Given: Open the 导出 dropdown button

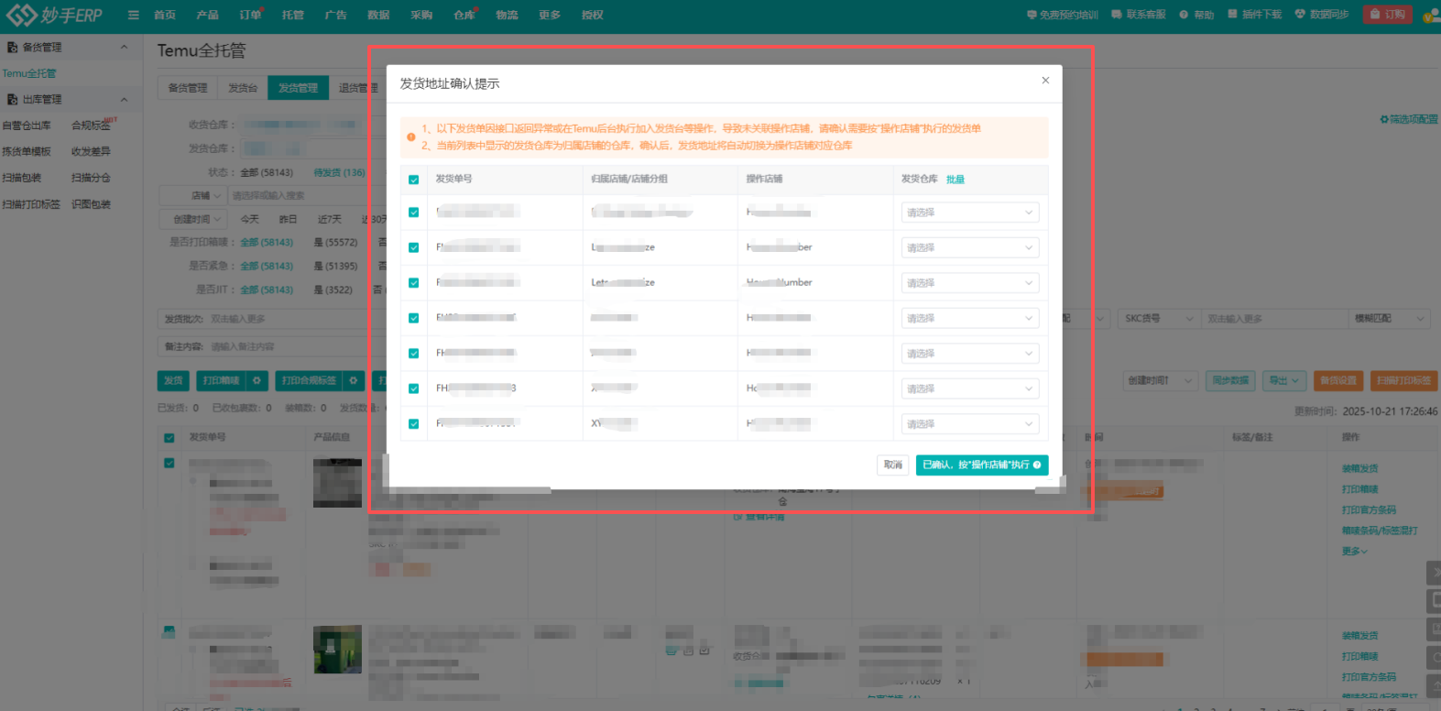Looking at the screenshot, I should (x=1283, y=380).
